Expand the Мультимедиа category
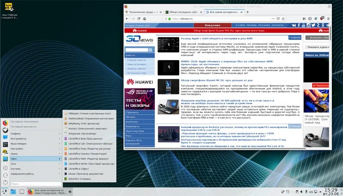This screenshot has height=196, width=343. tap(36, 144)
